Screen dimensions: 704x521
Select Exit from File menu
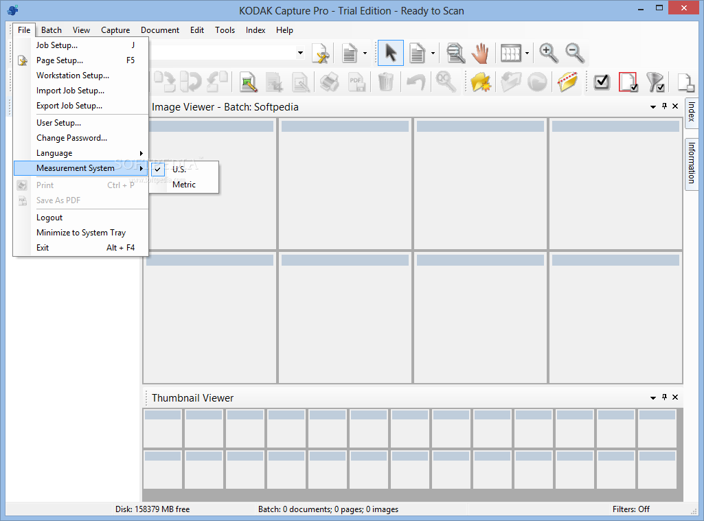pyautogui.click(x=81, y=248)
